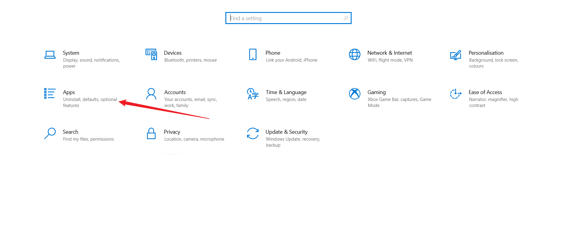Screen dimensions: 577x241
Task: Click the Privacy padlock icon
Action: [x=151, y=133]
